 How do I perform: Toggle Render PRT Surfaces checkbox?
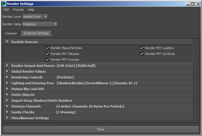[142, 54]
